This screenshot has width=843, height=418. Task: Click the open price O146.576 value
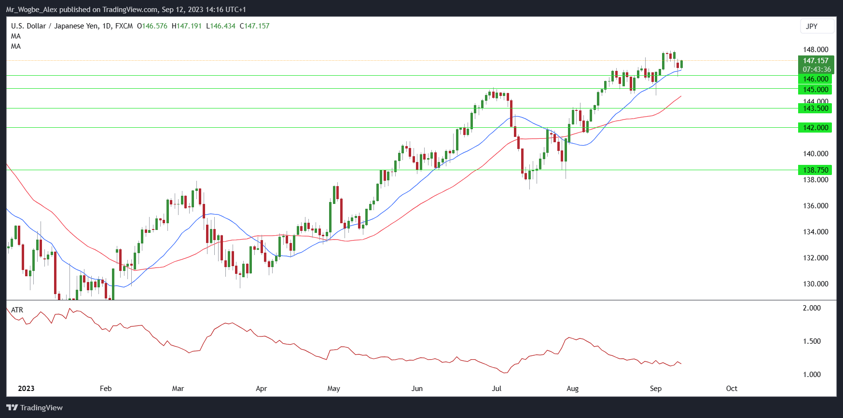[152, 26]
